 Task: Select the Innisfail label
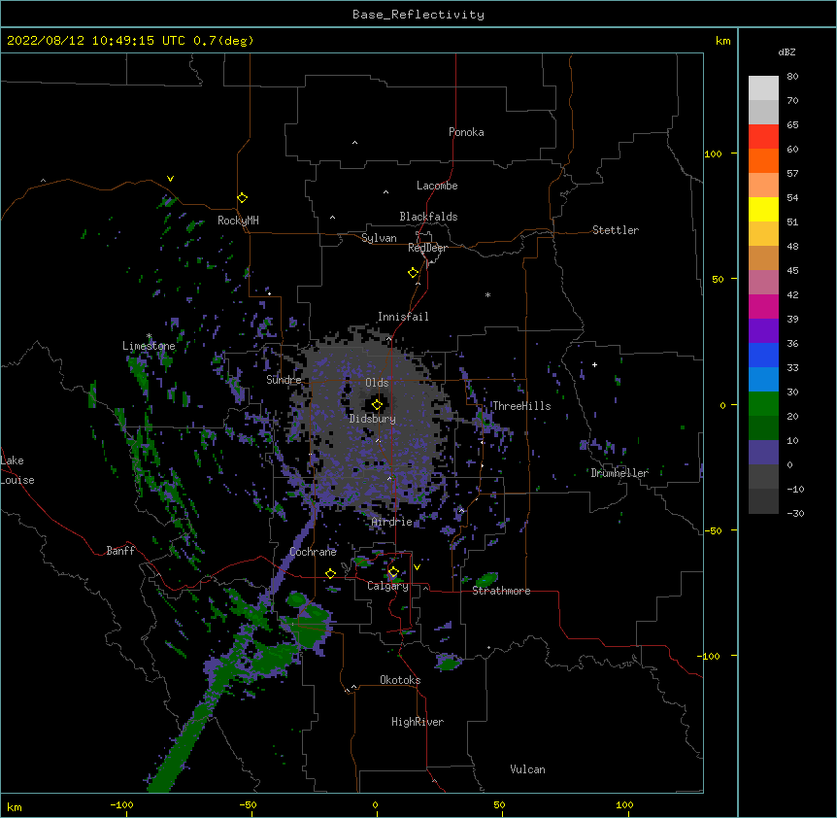403,317
